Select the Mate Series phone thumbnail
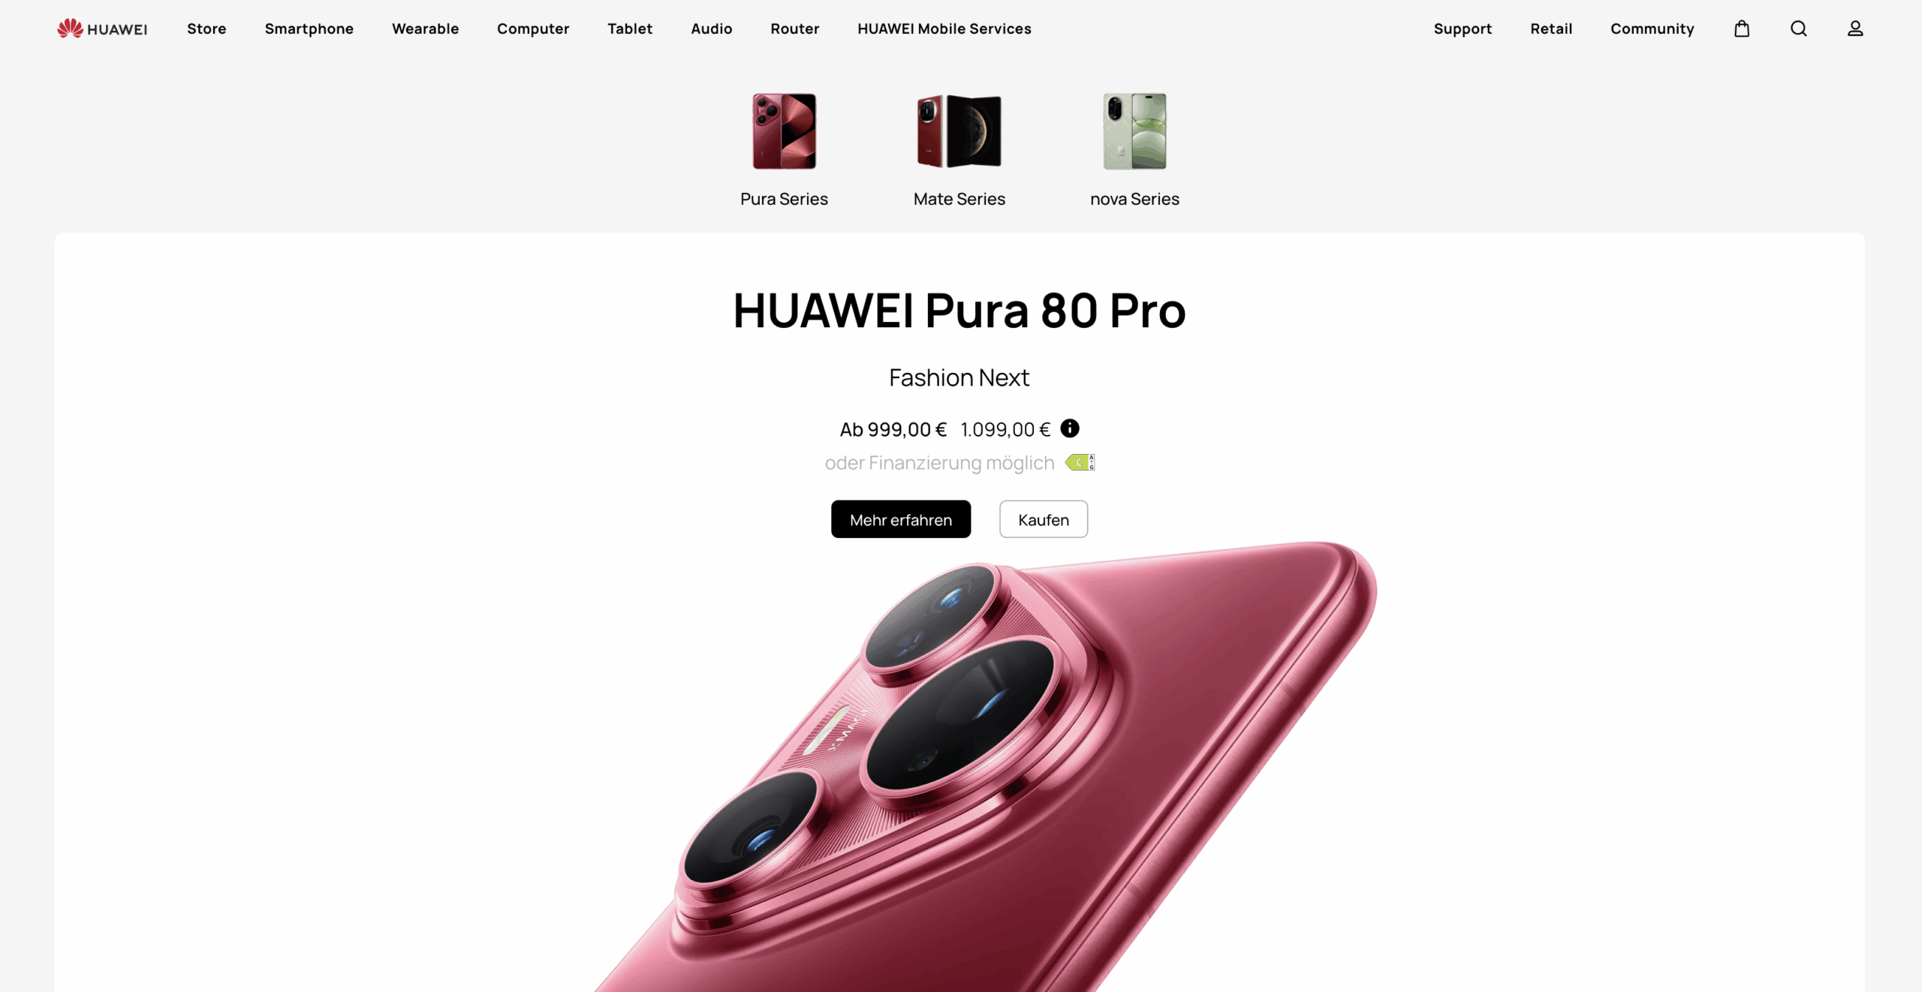The width and height of the screenshot is (1922, 992). (x=959, y=131)
